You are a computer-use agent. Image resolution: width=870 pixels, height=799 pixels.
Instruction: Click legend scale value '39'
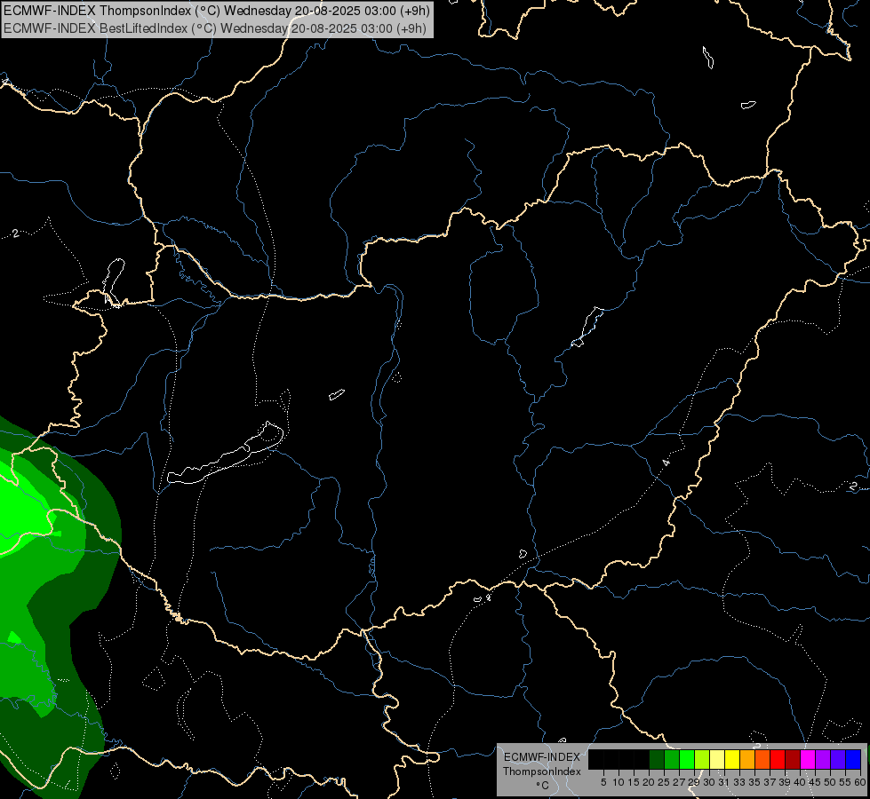[x=785, y=782]
